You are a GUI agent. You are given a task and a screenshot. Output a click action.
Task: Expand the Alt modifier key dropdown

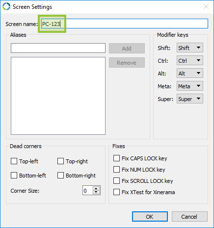[x=190, y=73]
